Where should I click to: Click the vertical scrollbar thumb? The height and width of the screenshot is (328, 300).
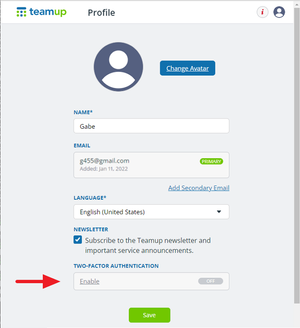pos(297,155)
